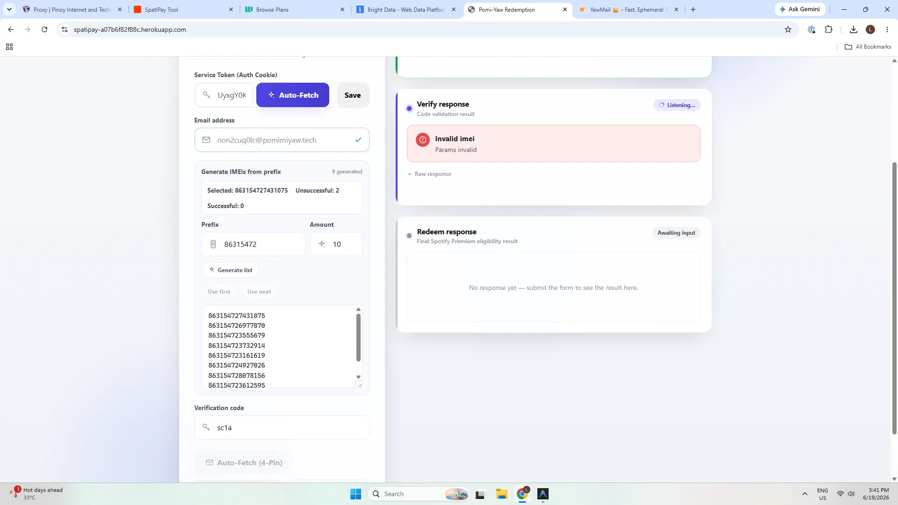The width and height of the screenshot is (898, 505).
Task: Open a new browser tab
Action: click(x=693, y=9)
